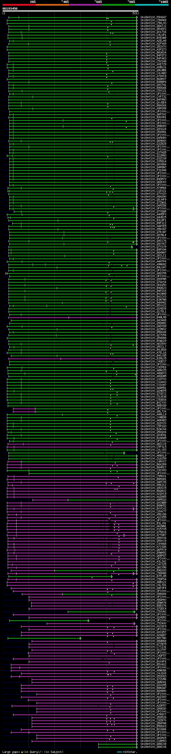
Task: Select the UniRef100_Q2HEP5 label
Action: (153, 391)
